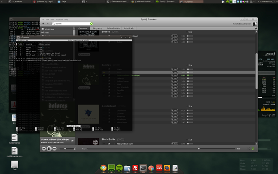Click Get button for Midnight Black Earth

click(x=175, y=144)
